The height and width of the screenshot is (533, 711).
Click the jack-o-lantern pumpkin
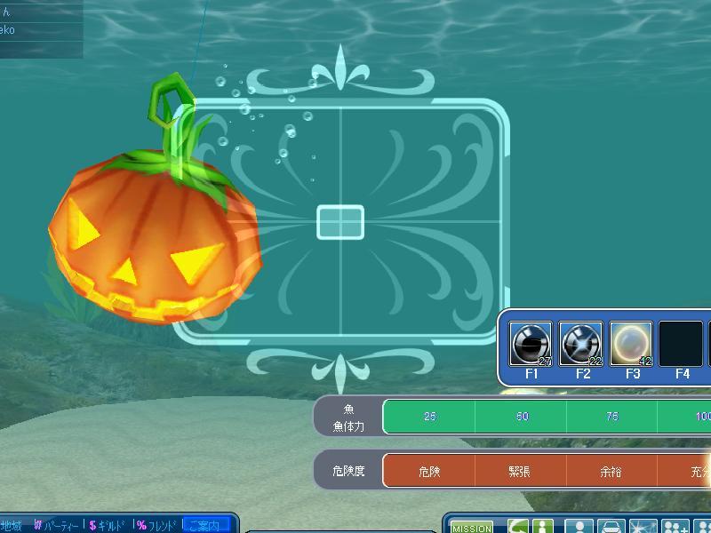tap(151, 240)
